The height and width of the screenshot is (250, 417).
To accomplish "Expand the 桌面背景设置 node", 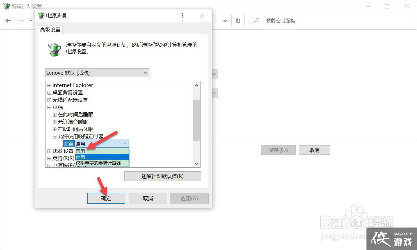I will point(49,93).
